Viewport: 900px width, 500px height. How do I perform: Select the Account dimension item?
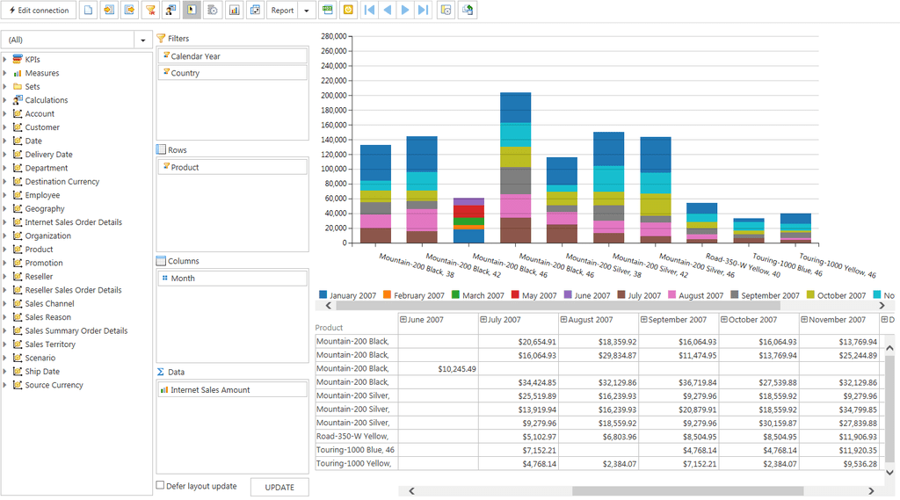[40, 113]
